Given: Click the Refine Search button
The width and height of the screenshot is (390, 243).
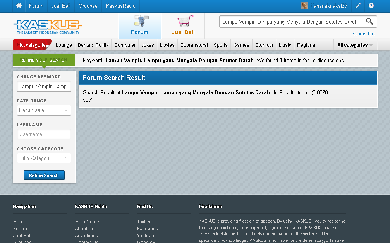Looking at the screenshot, I should pyautogui.click(x=44, y=175).
